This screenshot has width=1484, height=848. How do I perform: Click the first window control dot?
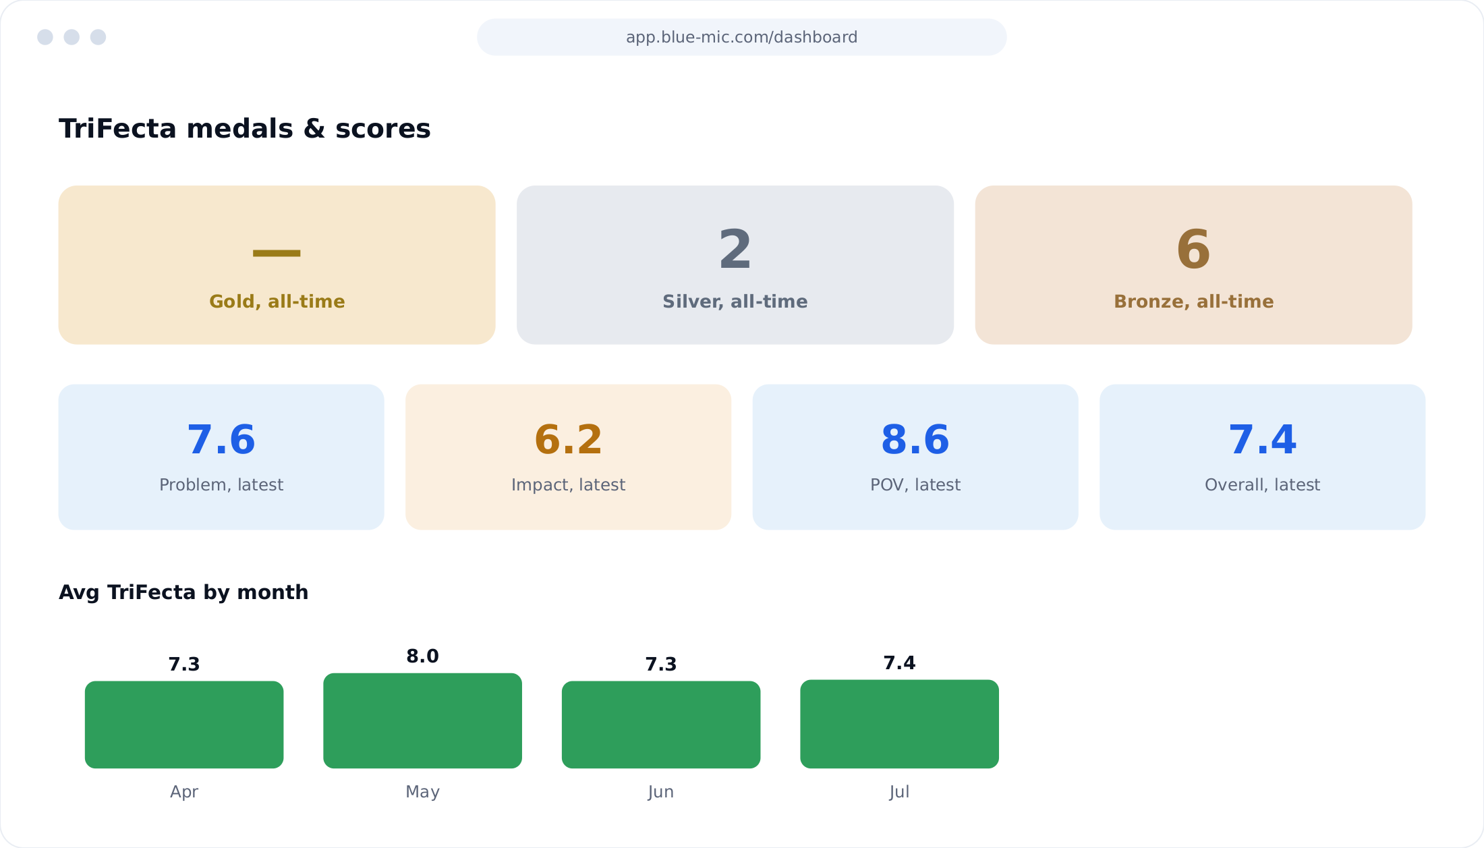click(45, 37)
